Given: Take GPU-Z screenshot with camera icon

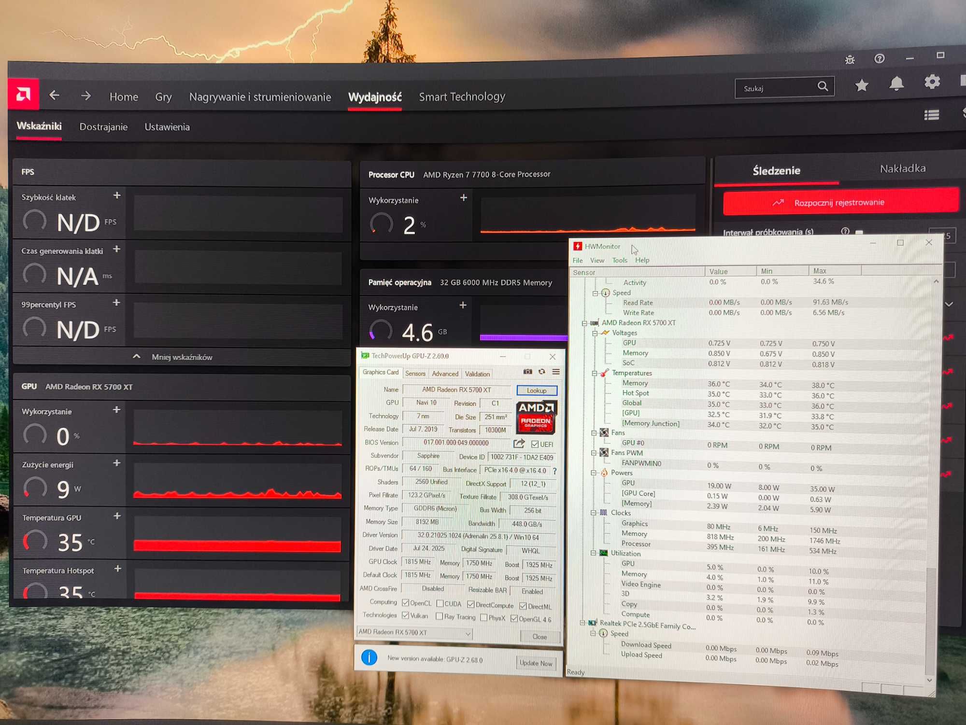Looking at the screenshot, I should (527, 372).
